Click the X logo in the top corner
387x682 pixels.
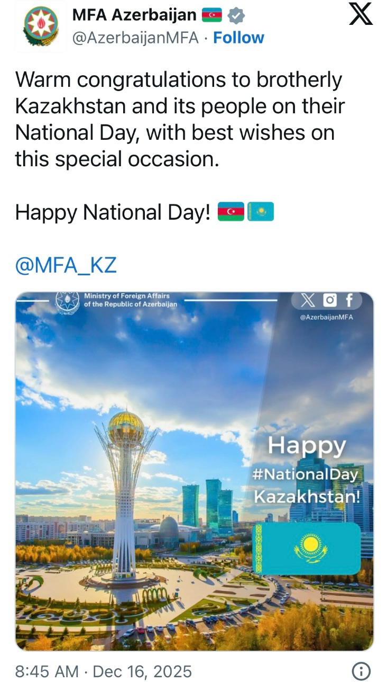pyautogui.click(x=361, y=14)
